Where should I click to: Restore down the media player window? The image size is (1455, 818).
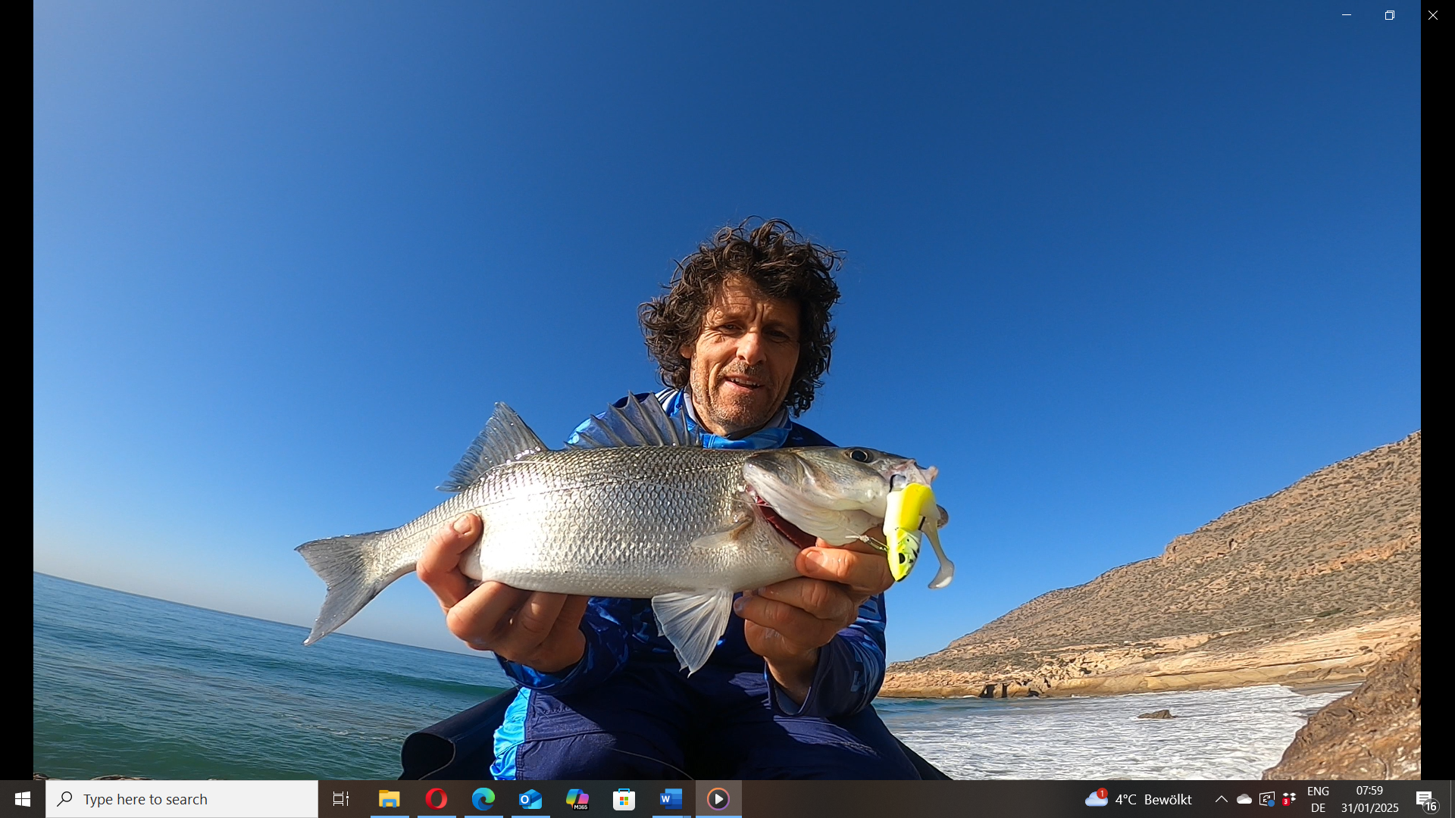[1390, 15]
